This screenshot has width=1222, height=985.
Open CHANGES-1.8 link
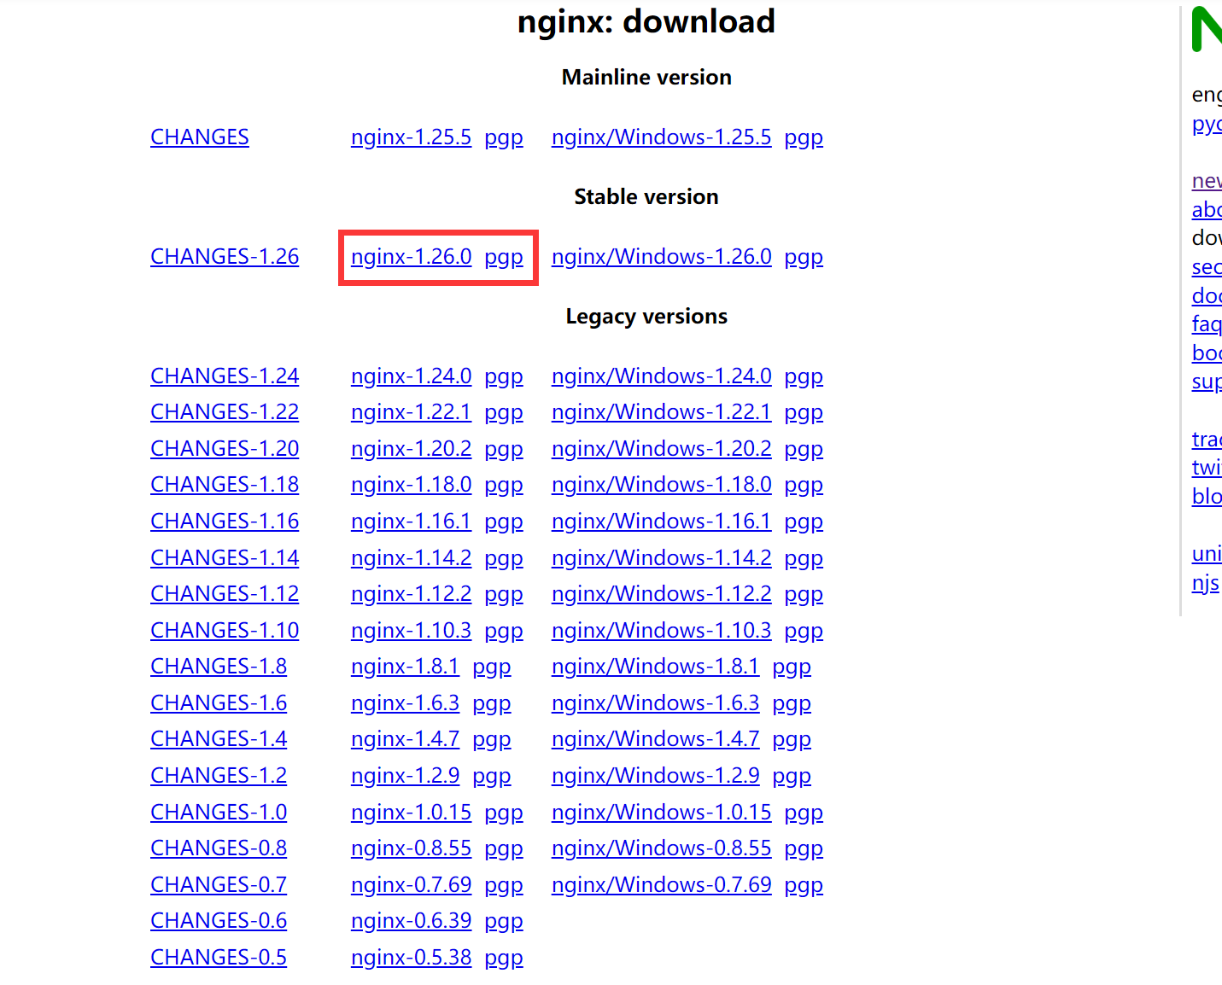point(219,667)
